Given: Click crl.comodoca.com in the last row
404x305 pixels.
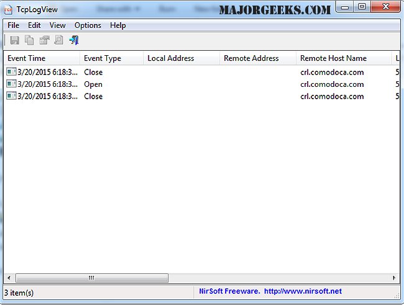Looking at the screenshot, I should pyautogui.click(x=332, y=96).
